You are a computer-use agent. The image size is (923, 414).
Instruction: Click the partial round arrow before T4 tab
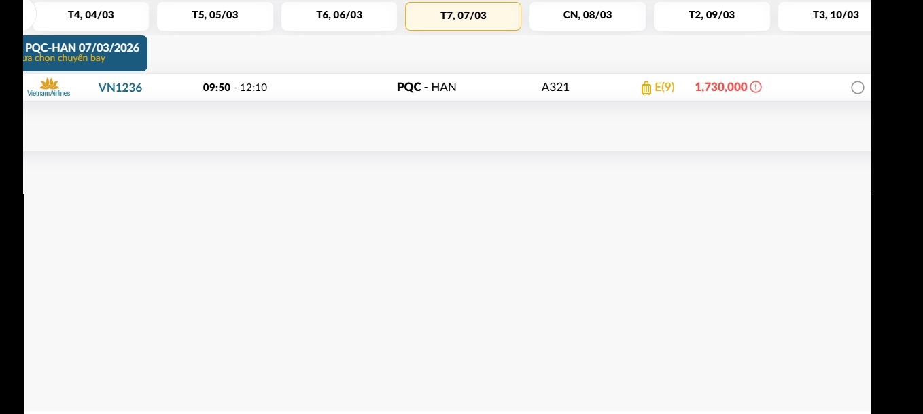(29, 15)
